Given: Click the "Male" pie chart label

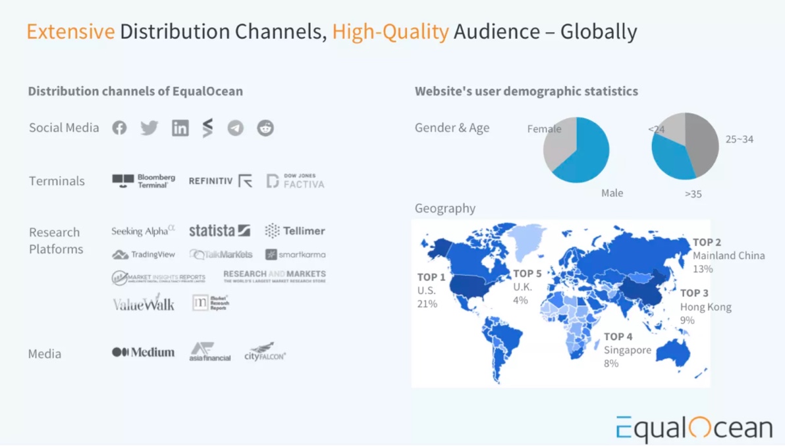Looking at the screenshot, I should [x=612, y=193].
